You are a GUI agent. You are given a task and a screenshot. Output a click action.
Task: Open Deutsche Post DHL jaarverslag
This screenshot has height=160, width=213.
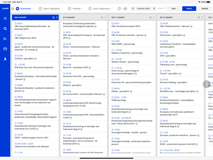pyautogui.click(x=84, y=75)
